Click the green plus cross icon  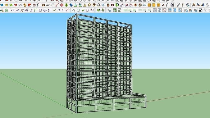pos(66,5)
